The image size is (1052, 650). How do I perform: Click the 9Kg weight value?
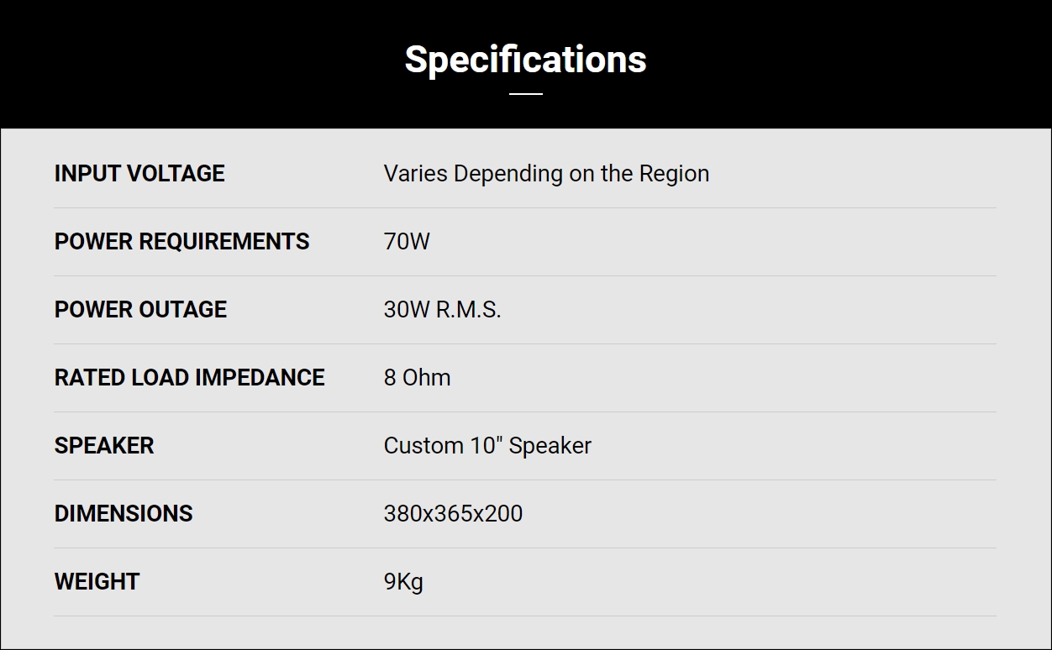click(x=403, y=582)
